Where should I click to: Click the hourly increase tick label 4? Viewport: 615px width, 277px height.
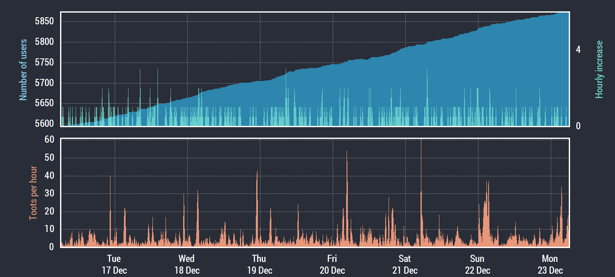(x=578, y=50)
